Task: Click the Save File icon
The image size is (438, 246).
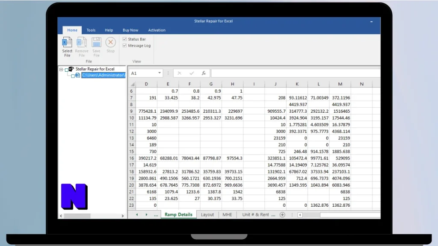Action: [x=96, y=42]
